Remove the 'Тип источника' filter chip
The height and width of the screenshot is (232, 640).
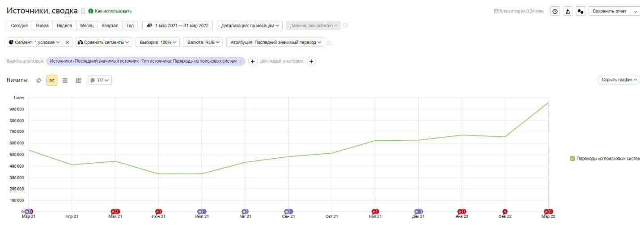240,61
